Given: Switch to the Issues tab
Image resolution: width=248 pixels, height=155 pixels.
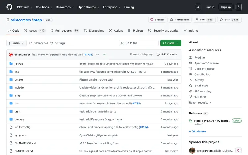Looking at the screenshot, I should coord(34,31).
